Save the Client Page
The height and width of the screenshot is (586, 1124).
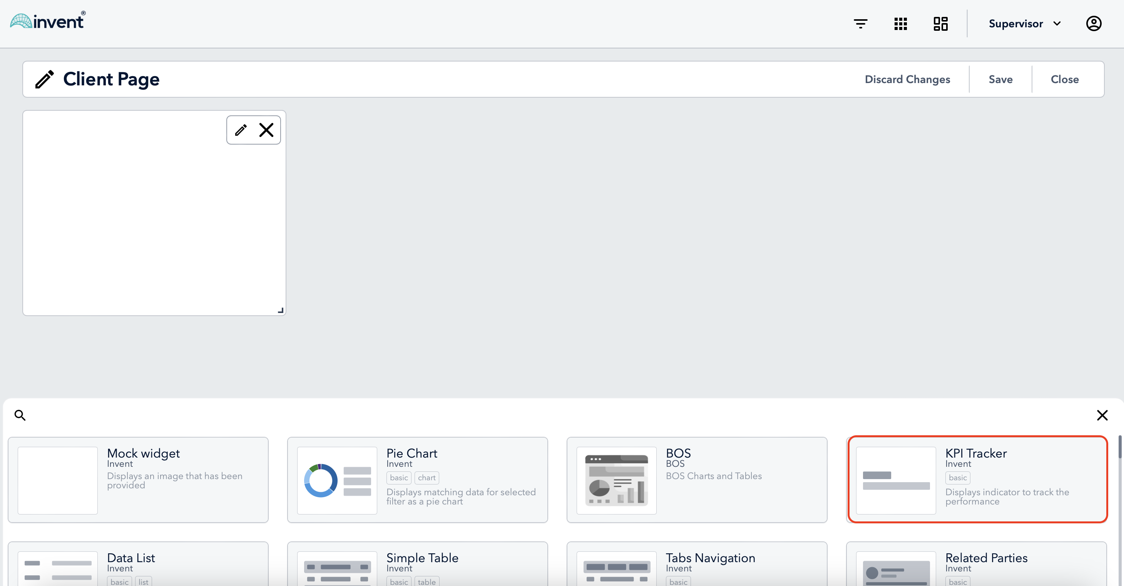pos(1000,79)
